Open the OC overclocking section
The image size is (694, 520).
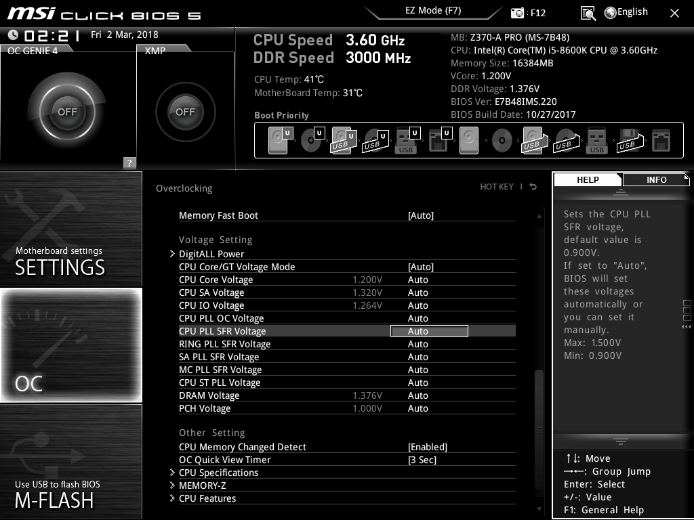click(70, 345)
